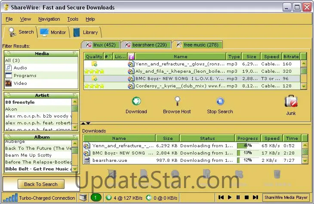Sort results by Bitrate column header
The width and height of the screenshot is (314, 204).
[291, 57]
